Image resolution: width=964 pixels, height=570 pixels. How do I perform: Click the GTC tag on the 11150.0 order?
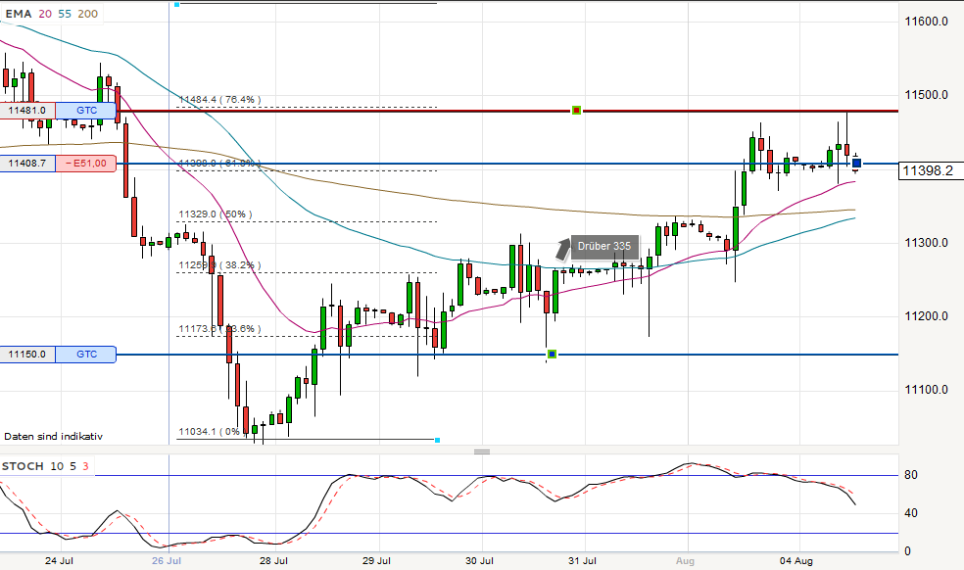click(86, 355)
